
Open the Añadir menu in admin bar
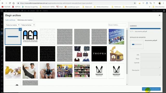click(x=31, y=11)
